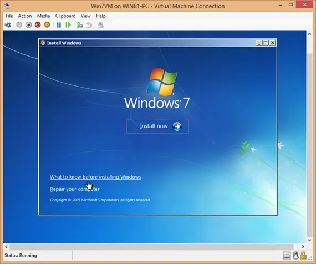Open the File menu

pyautogui.click(x=9, y=16)
